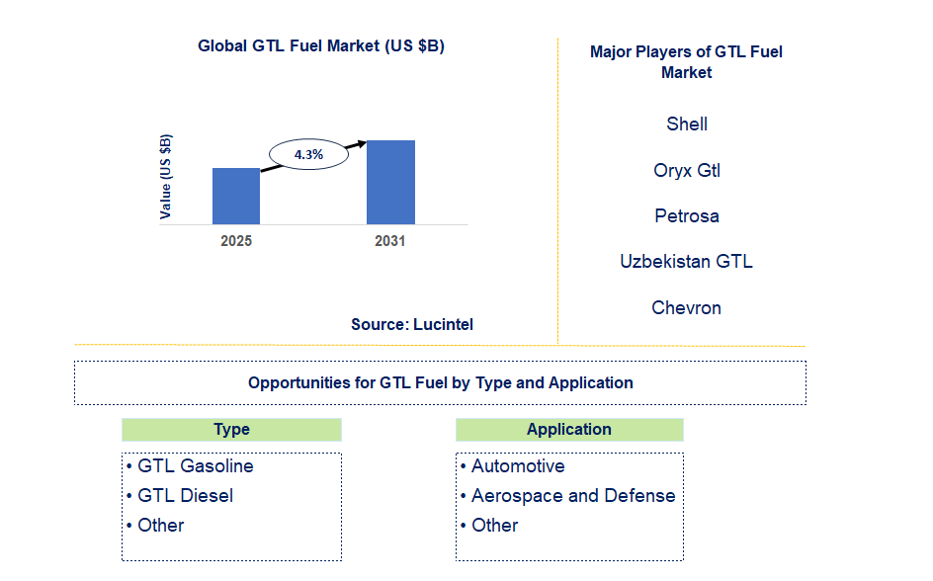Click the Automotive bullet item
The image size is (933, 581).
tap(512, 466)
